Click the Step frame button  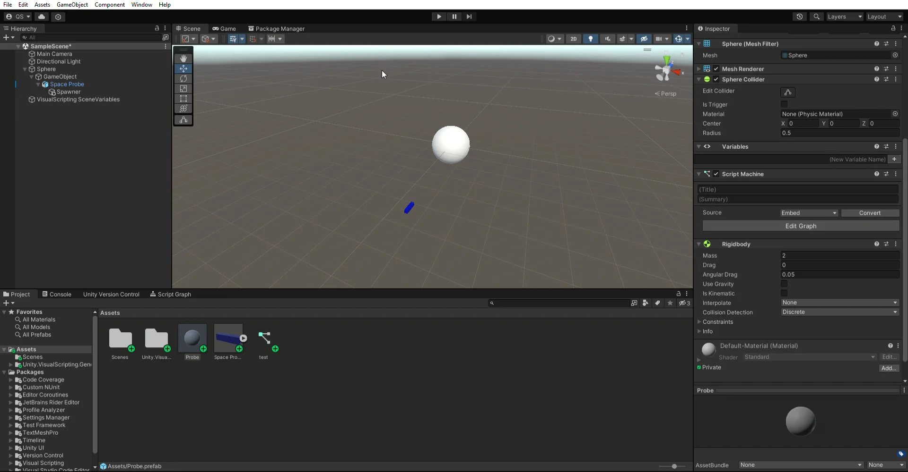(x=469, y=17)
